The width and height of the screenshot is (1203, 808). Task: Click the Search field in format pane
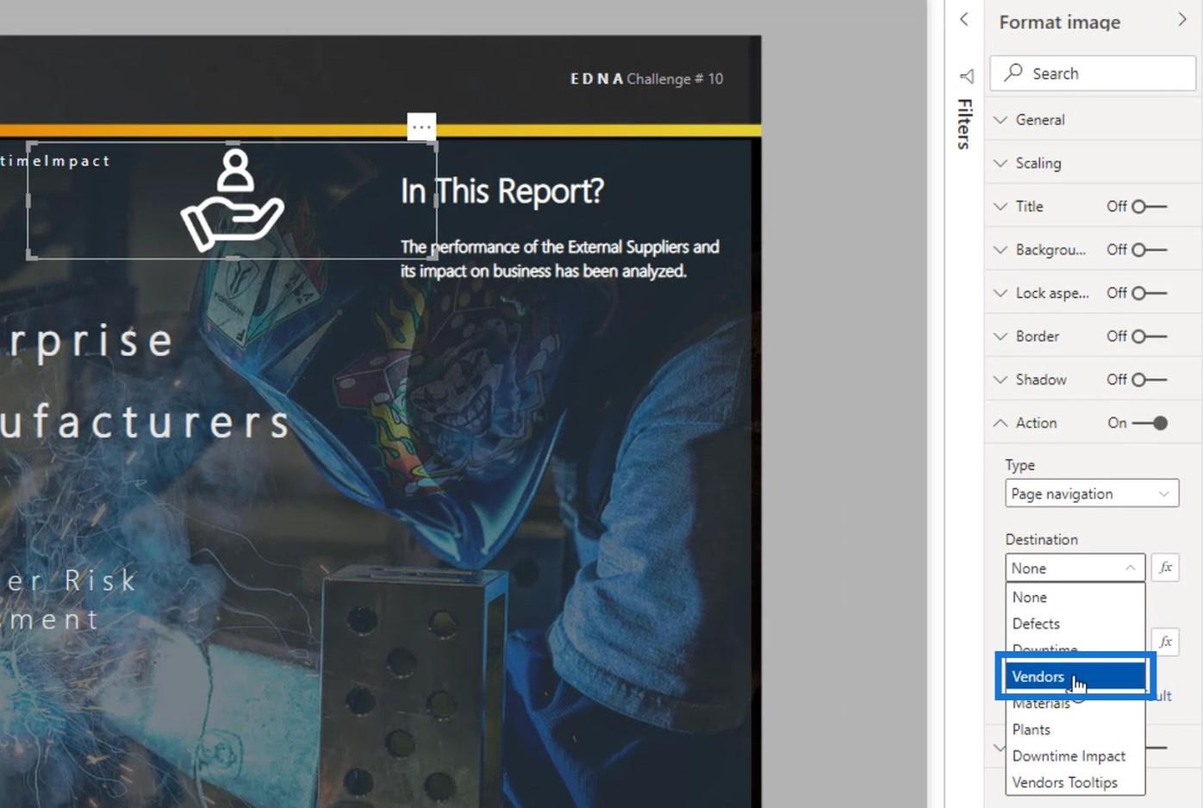click(x=1093, y=73)
